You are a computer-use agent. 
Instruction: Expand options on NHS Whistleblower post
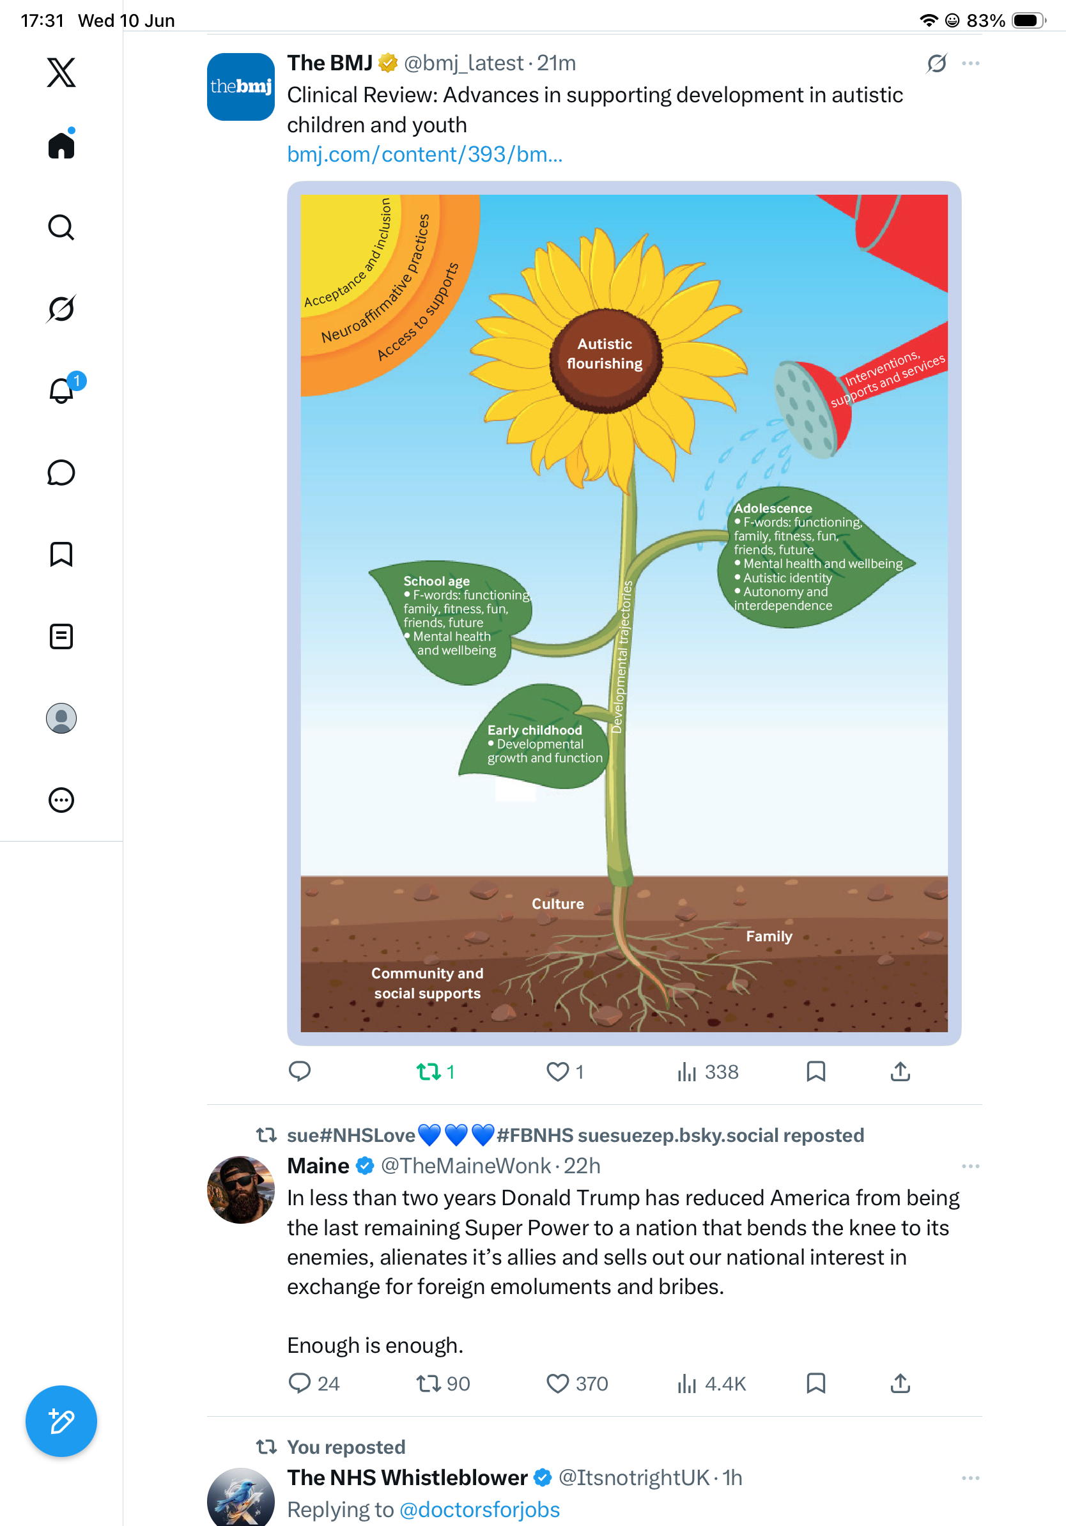(970, 1477)
